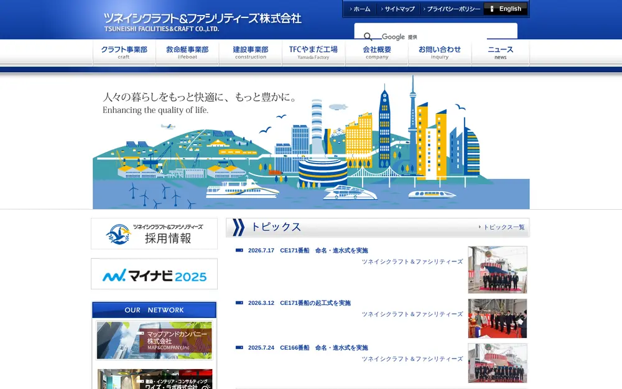Click the company logo ツネイシクラフト&ファシリティーズ株式会社
This screenshot has width=622, height=389.
pos(202,22)
